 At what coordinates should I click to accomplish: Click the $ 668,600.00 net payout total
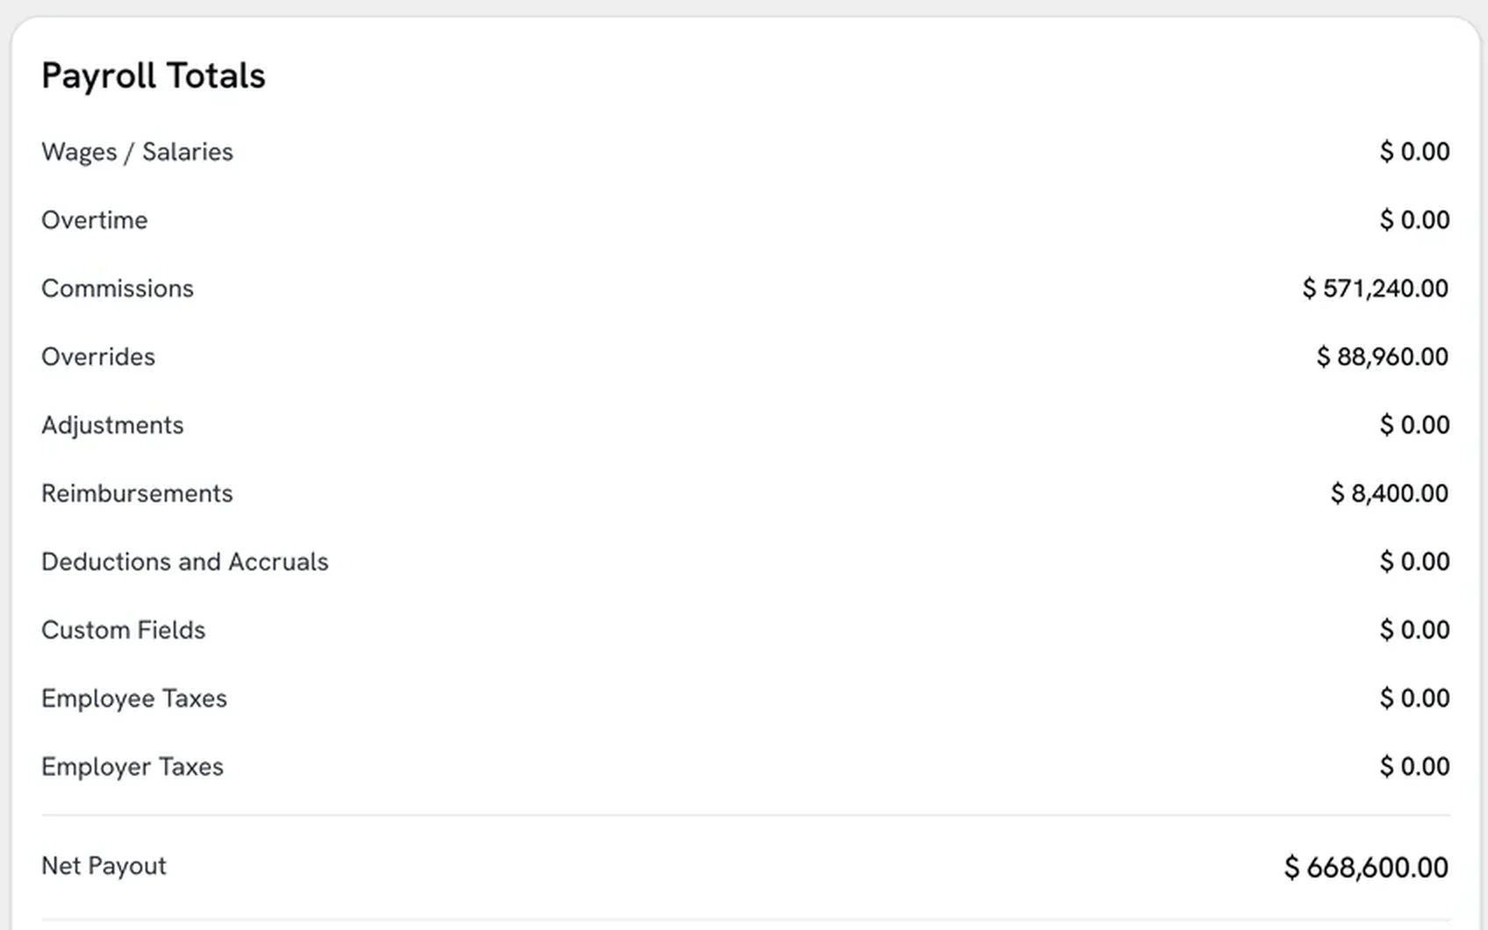pos(1367,868)
